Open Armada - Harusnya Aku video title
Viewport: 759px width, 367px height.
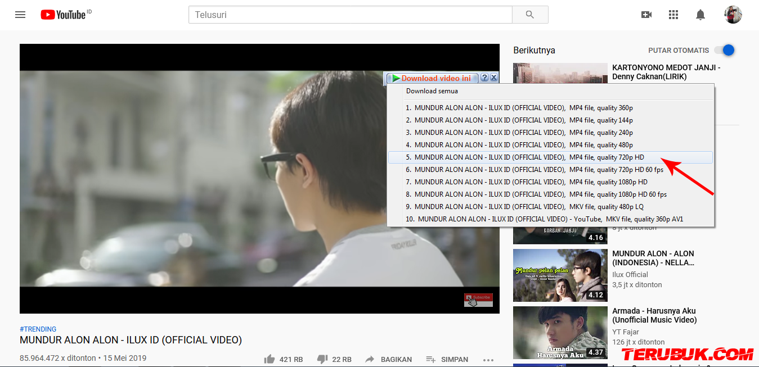tap(654, 315)
